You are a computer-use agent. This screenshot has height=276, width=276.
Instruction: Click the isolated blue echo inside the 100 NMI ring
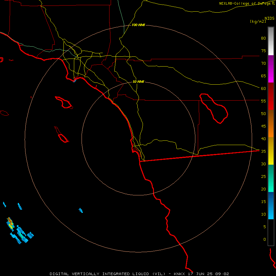[x=81, y=210]
